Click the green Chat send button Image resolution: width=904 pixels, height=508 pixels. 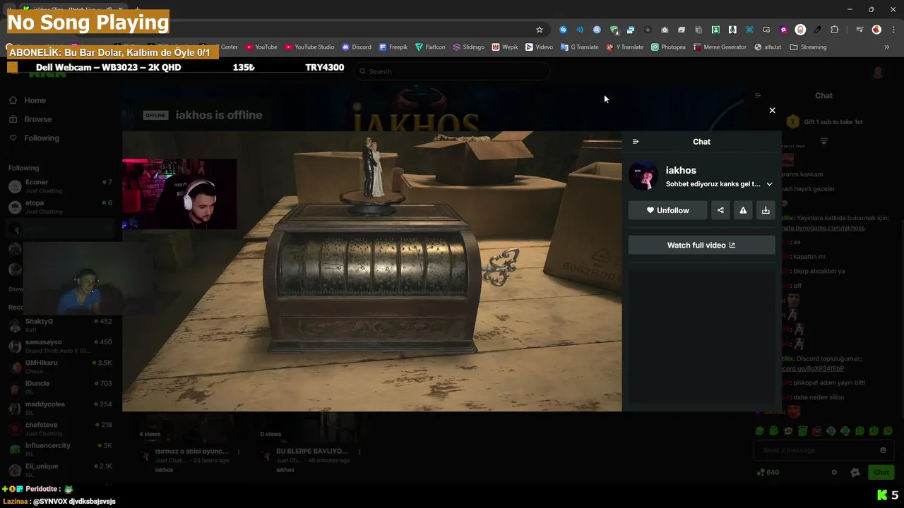881,473
